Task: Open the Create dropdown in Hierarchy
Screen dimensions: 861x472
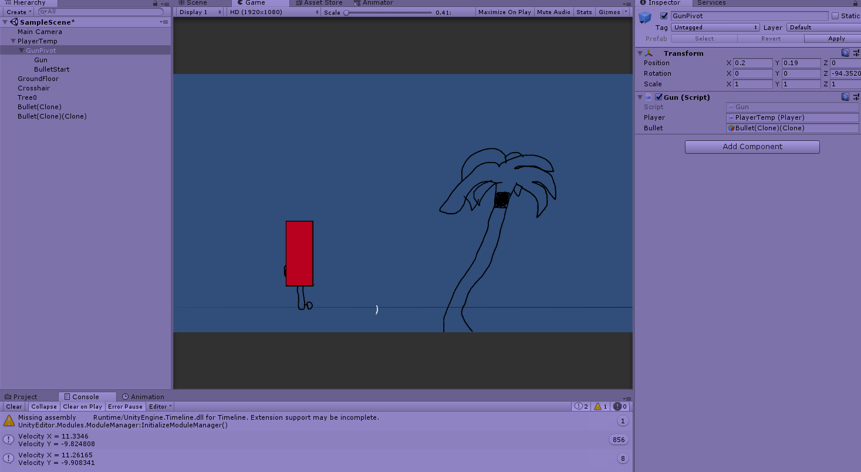Action: tap(19, 12)
